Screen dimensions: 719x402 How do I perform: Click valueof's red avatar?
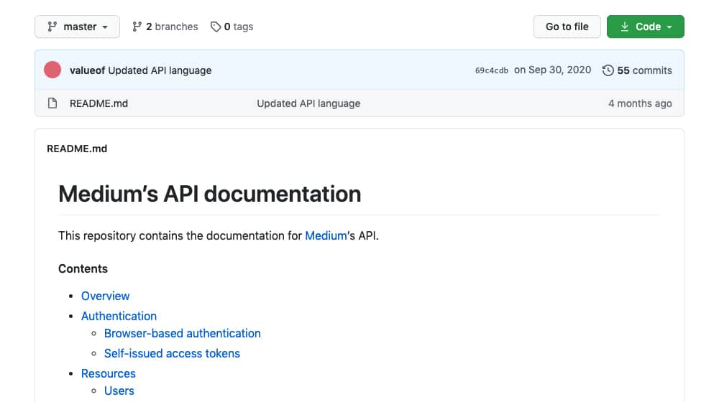point(52,70)
